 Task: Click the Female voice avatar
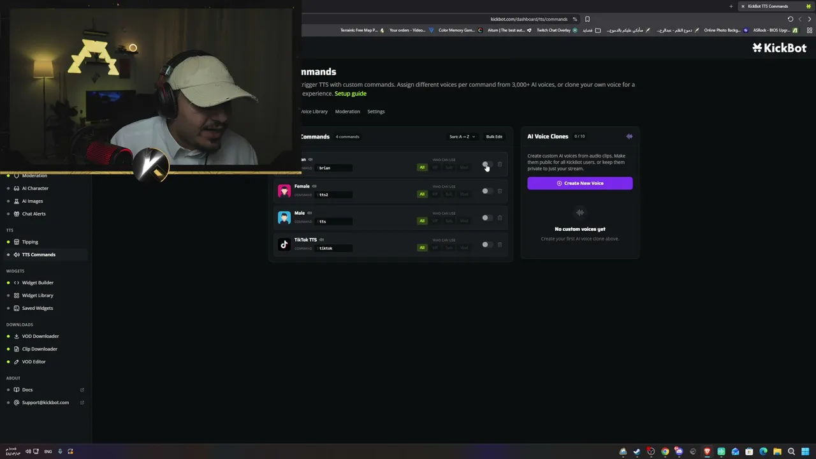284,191
